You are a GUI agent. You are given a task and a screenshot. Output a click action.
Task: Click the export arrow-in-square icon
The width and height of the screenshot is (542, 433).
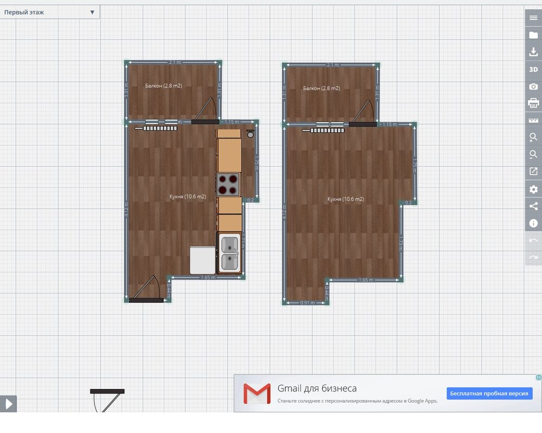tap(533, 171)
